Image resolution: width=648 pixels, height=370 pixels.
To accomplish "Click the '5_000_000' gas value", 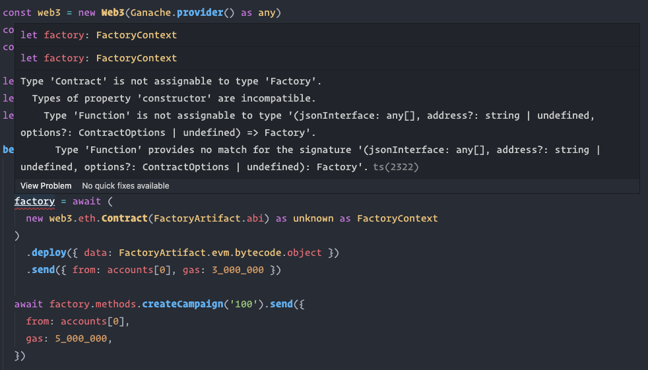I will pyautogui.click(x=81, y=338).
